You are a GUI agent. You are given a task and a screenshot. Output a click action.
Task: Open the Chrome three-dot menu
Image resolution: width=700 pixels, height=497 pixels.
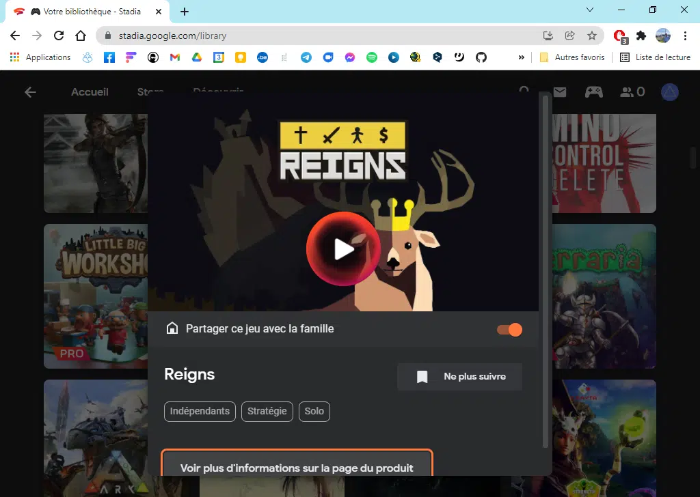pos(685,35)
